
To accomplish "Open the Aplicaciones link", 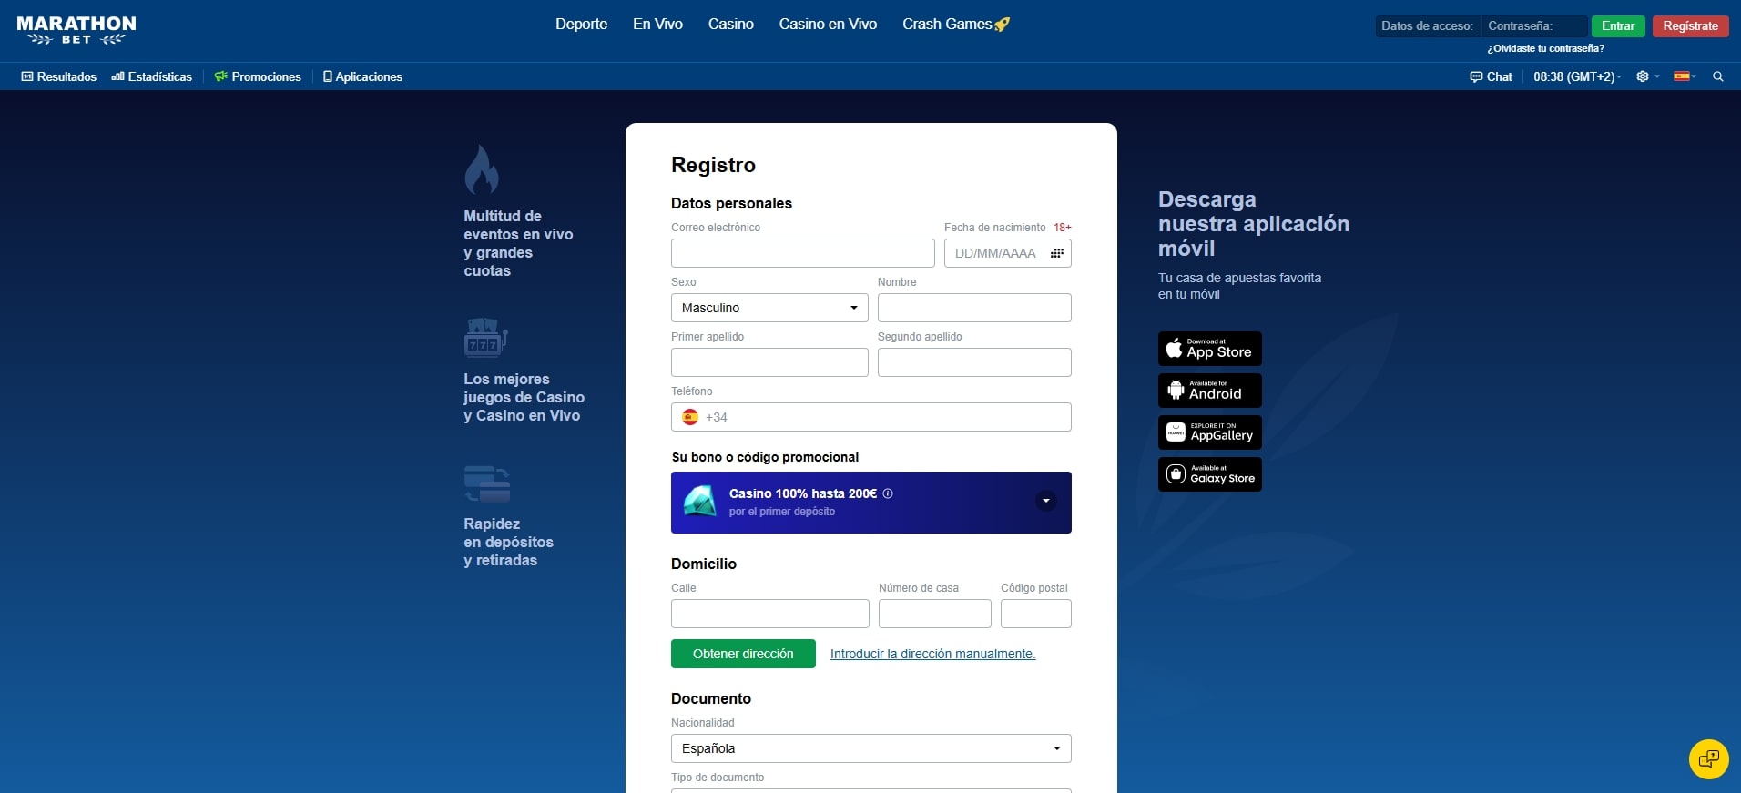I will [x=362, y=76].
